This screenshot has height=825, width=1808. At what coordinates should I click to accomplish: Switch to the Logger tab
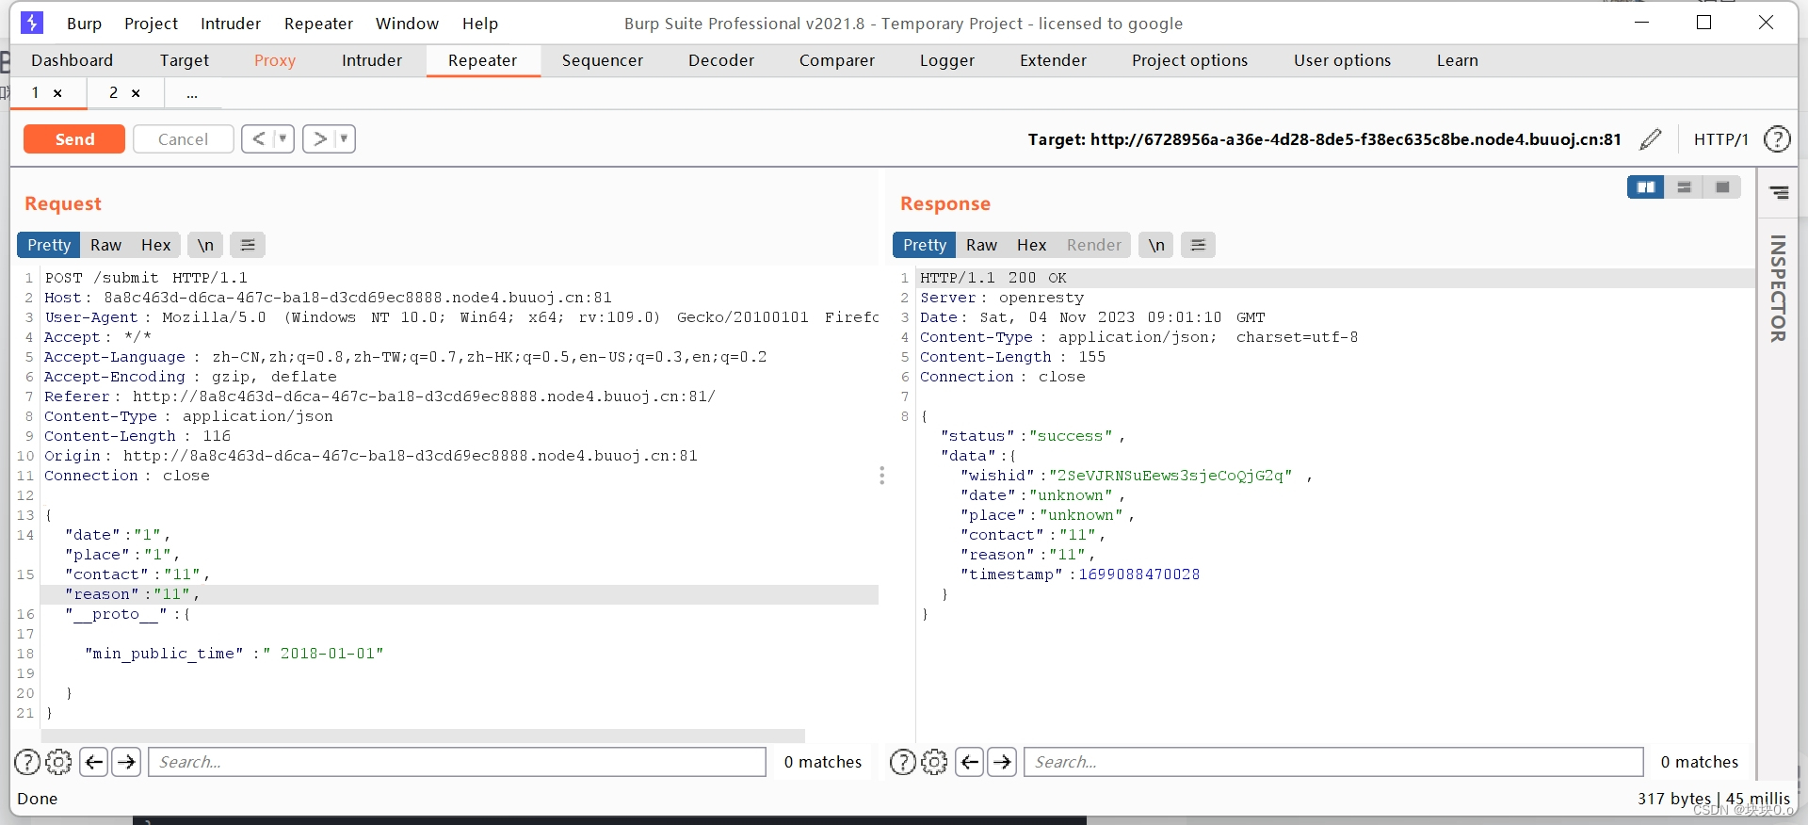click(947, 60)
